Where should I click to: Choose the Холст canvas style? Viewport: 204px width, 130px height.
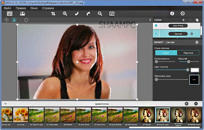coord(166,53)
